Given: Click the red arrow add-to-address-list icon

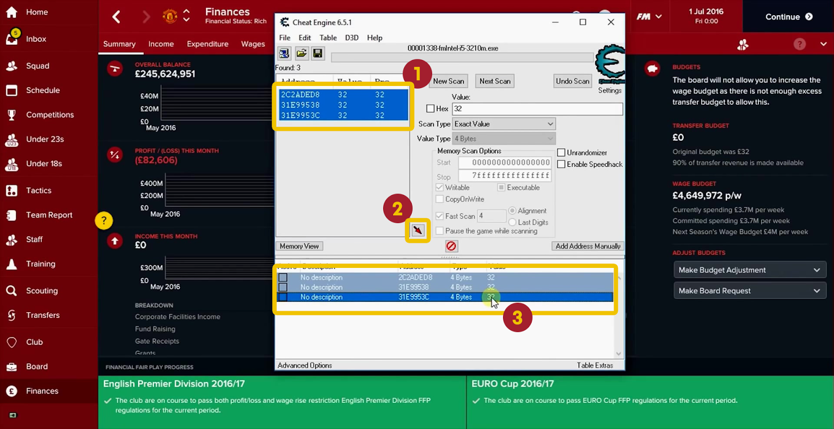Looking at the screenshot, I should tap(418, 230).
